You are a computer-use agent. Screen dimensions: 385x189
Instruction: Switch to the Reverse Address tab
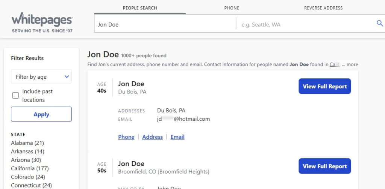323,8
